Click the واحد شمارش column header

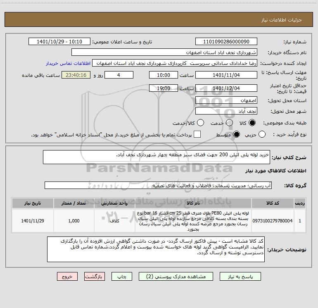[x=114, y=203]
